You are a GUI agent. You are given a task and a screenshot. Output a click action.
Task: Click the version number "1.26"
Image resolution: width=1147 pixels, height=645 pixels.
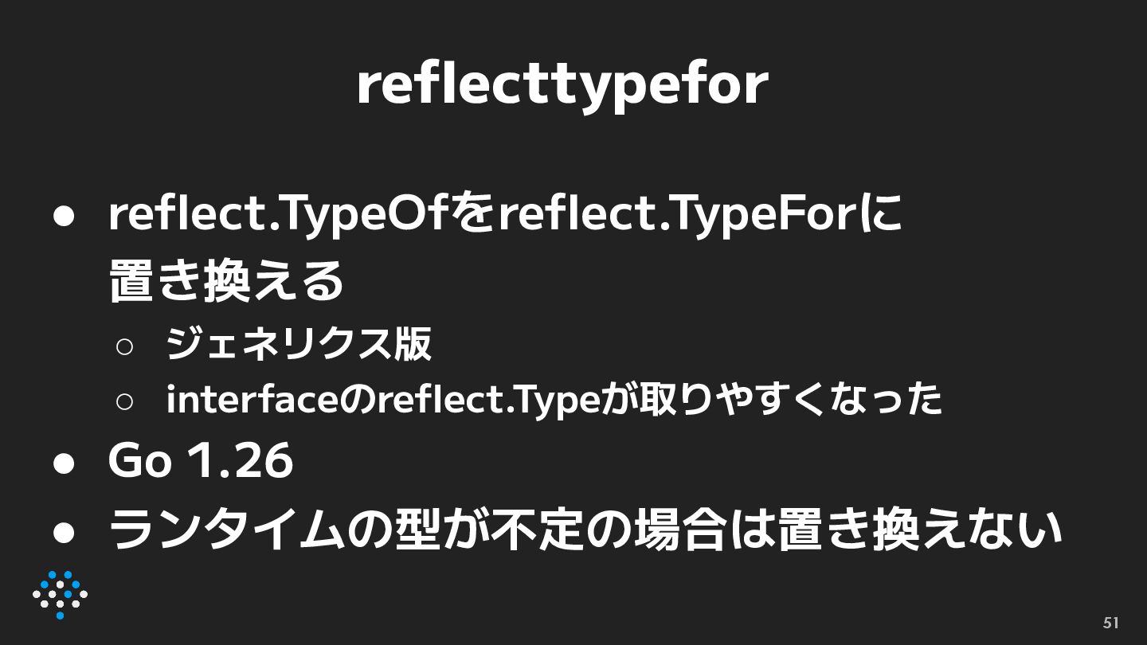(239, 462)
